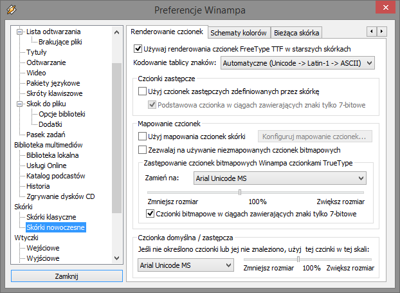Click the Winamp icon in the title bar

tap(12, 10)
